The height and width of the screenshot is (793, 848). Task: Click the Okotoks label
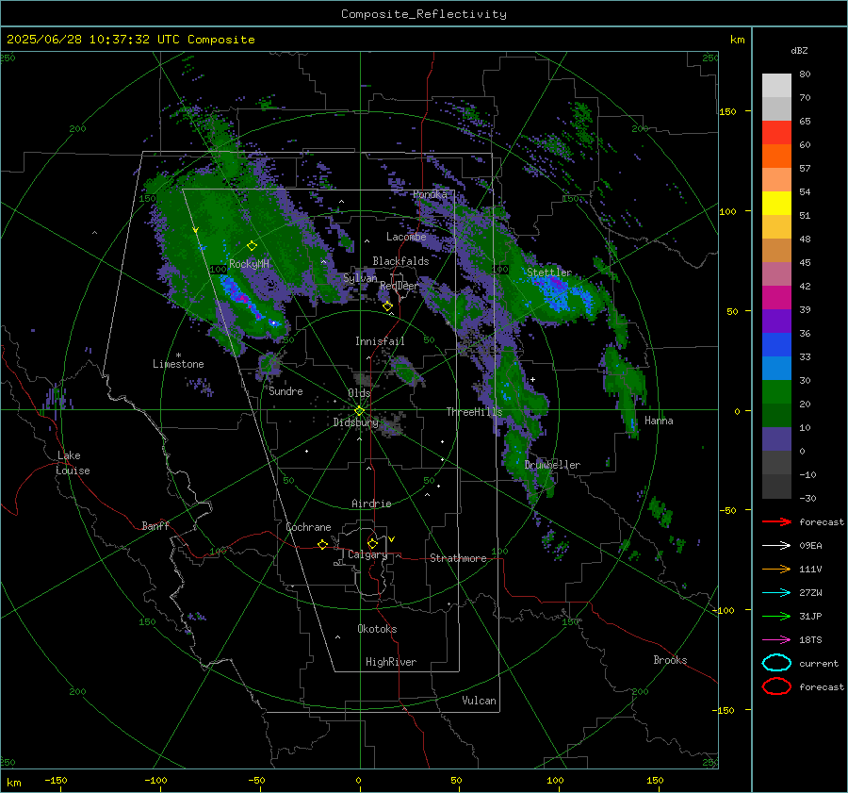point(377,629)
